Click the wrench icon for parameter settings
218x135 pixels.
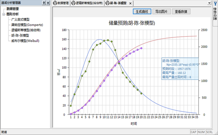pyautogui.click(x=215, y=3)
